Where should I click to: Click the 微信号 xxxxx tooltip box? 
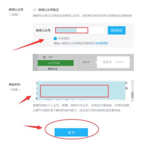pos(113,62)
